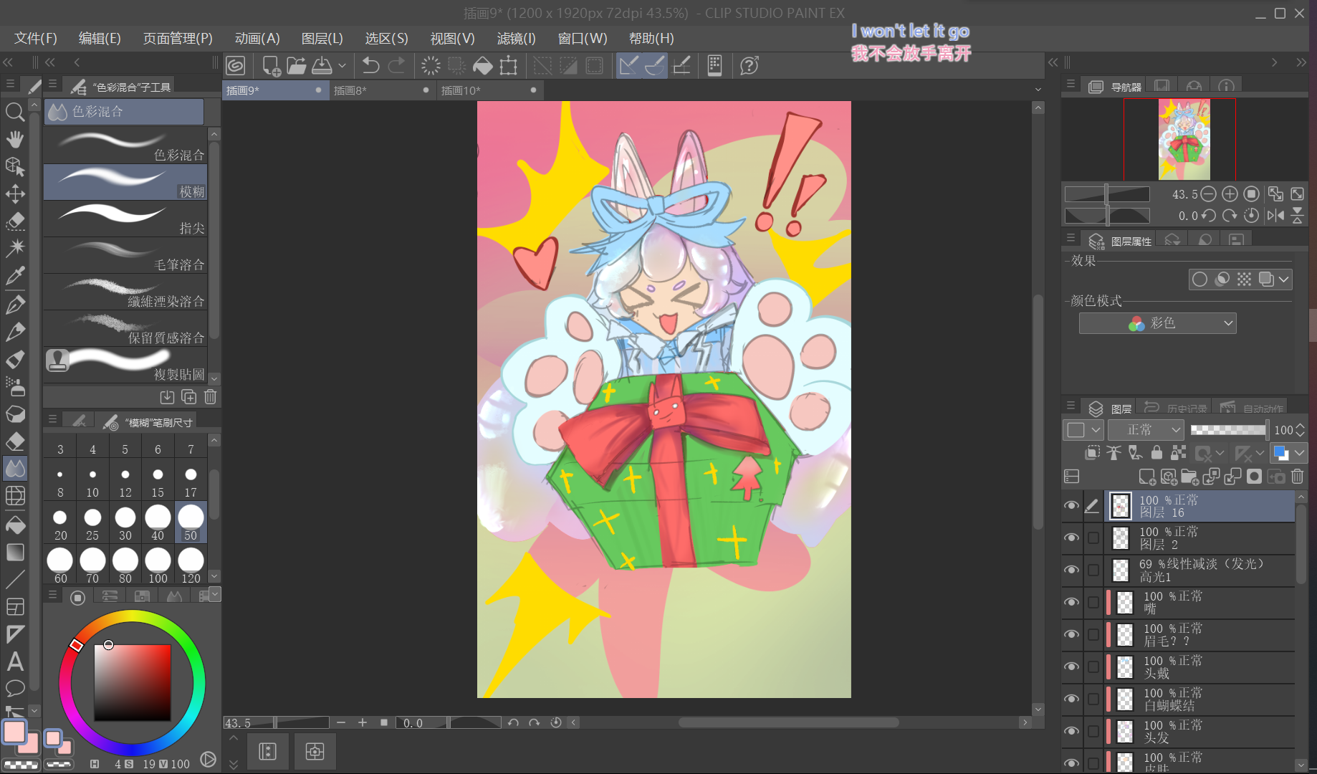Screen dimensions: 1317x774
Task: Click the navigator canvas thumbnail
Action: click(x=1184, y=139)
